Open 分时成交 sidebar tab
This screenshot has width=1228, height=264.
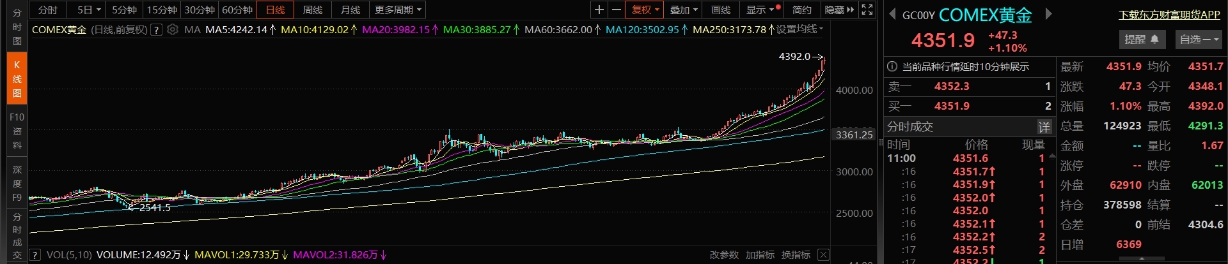pos(17,236)
